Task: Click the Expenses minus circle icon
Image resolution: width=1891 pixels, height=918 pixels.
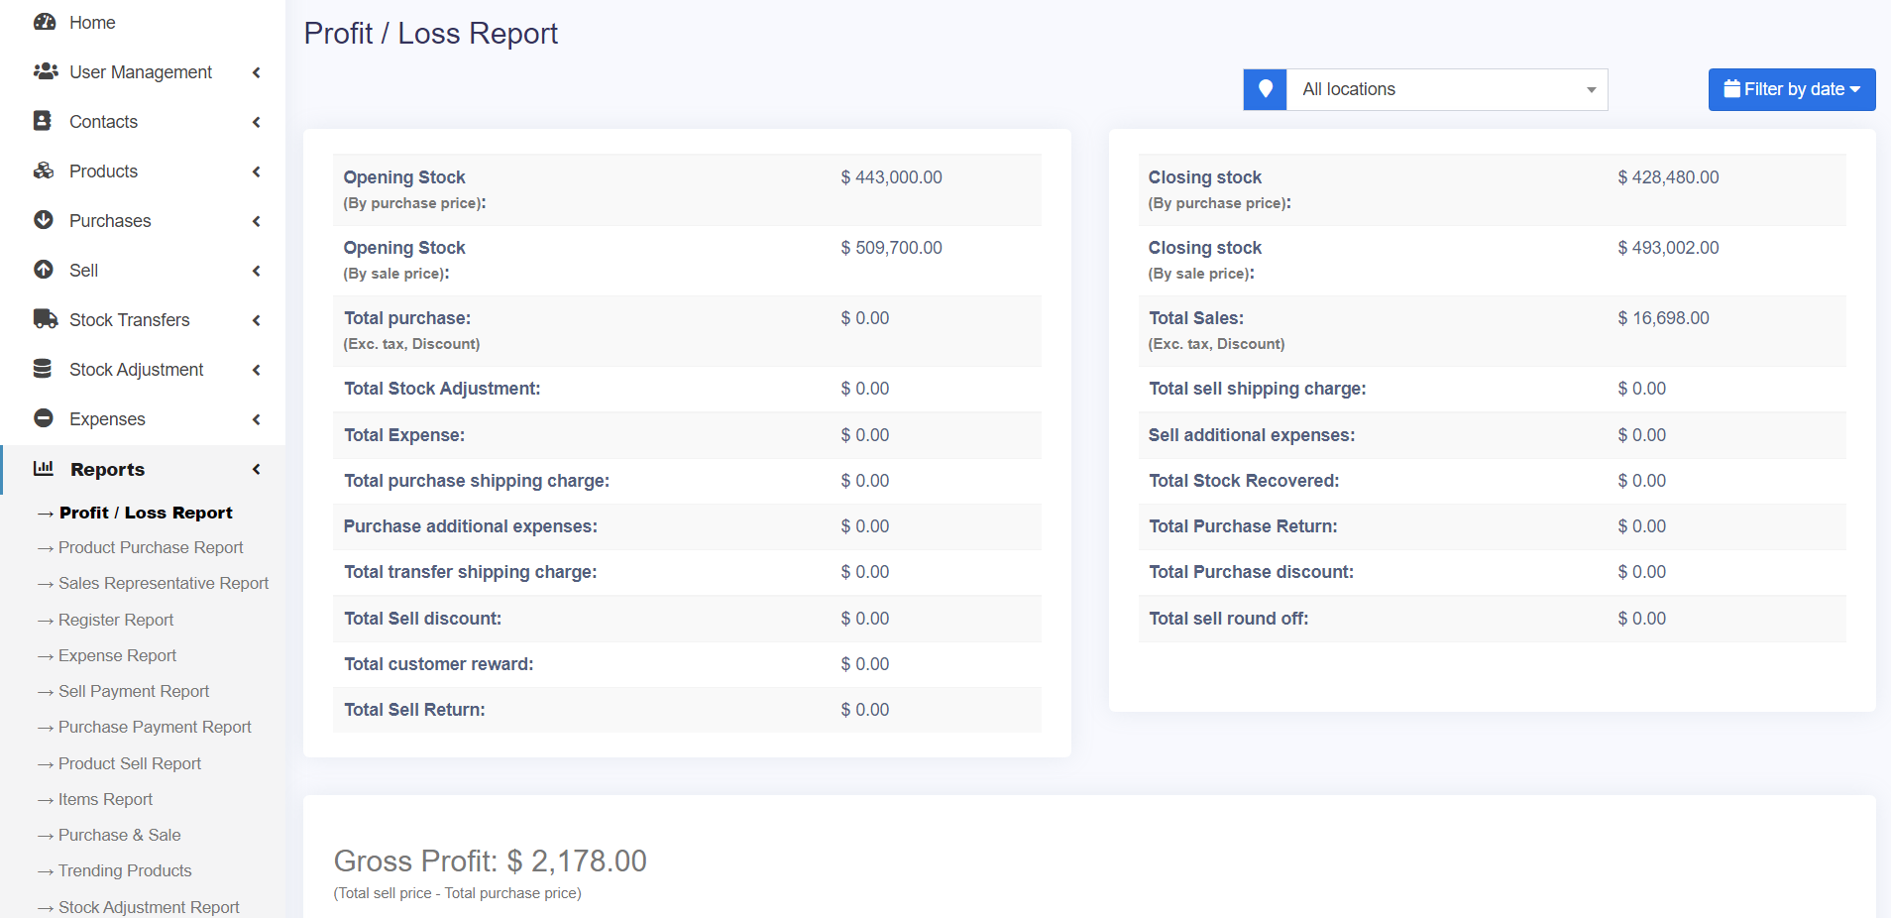Action: 44,418
